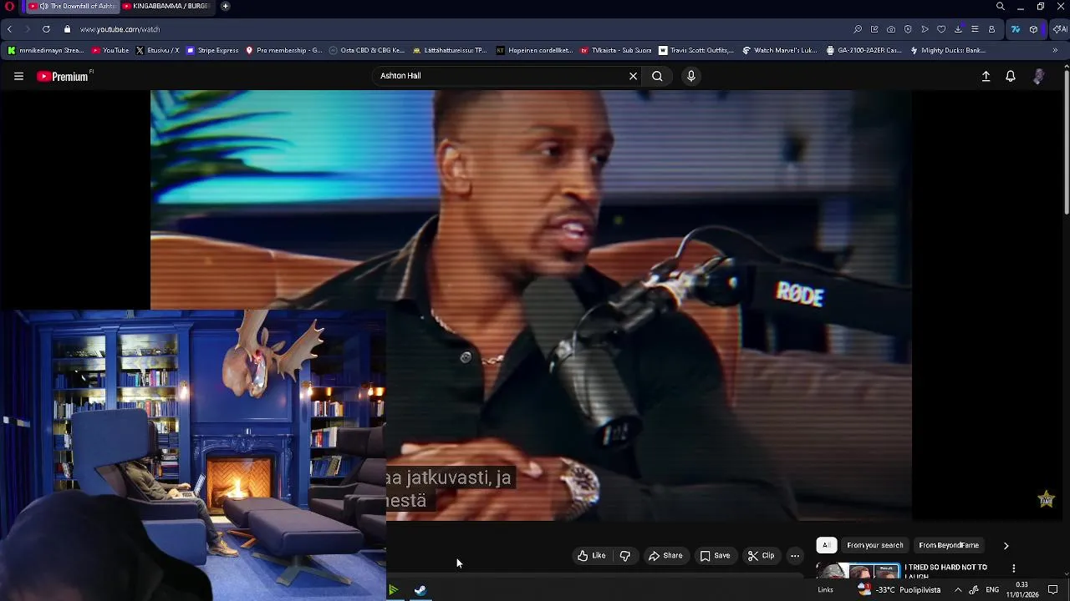Open the Etusivu / X bookmark
Screen dimensions: 1070x601
coord(157,50)
